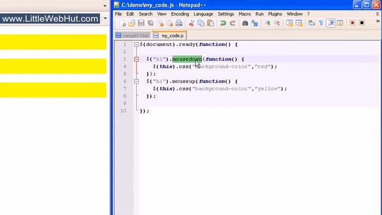Maximize the Notepad++ window
Screen dimensions: 382x215
(366, 5)
